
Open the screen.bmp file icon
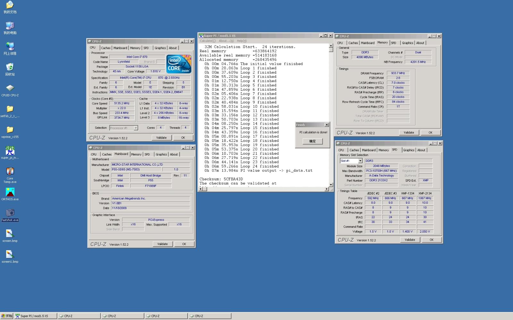pos(10,236)
